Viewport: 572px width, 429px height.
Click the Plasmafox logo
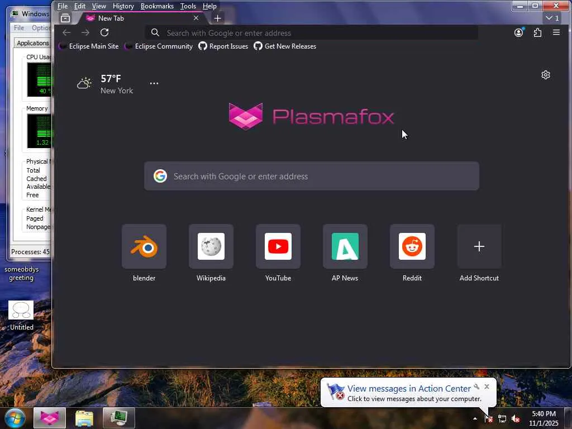pyautogui.click(x=311, y=116)
